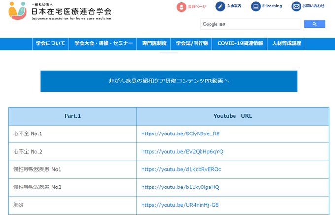The image size is (335, 215).
Task: Open the 学会誌/刊行物 menu
Action: point(192,44)
